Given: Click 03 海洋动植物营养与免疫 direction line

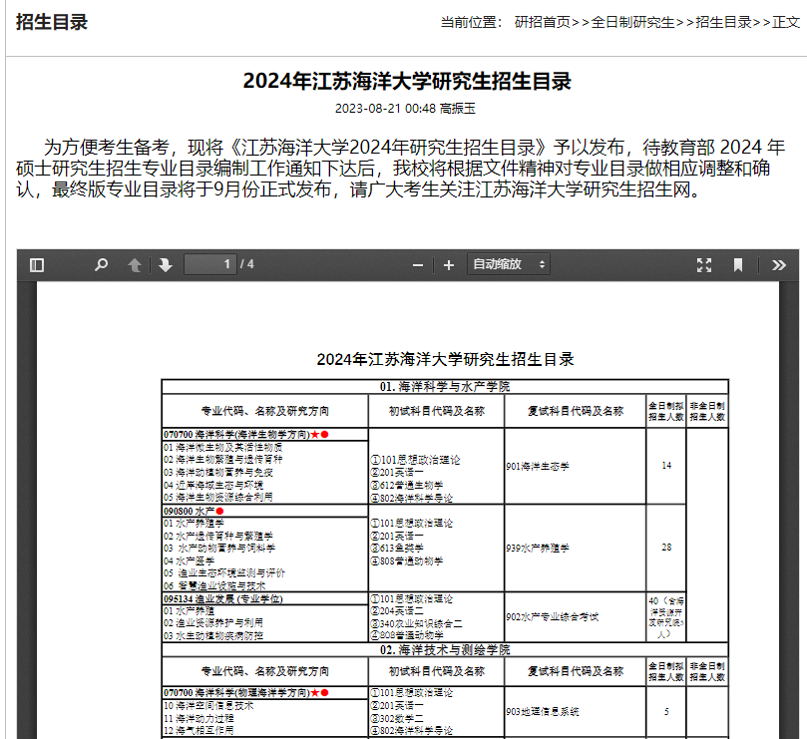Looking at the screenshot, I should tap(218, 472).
